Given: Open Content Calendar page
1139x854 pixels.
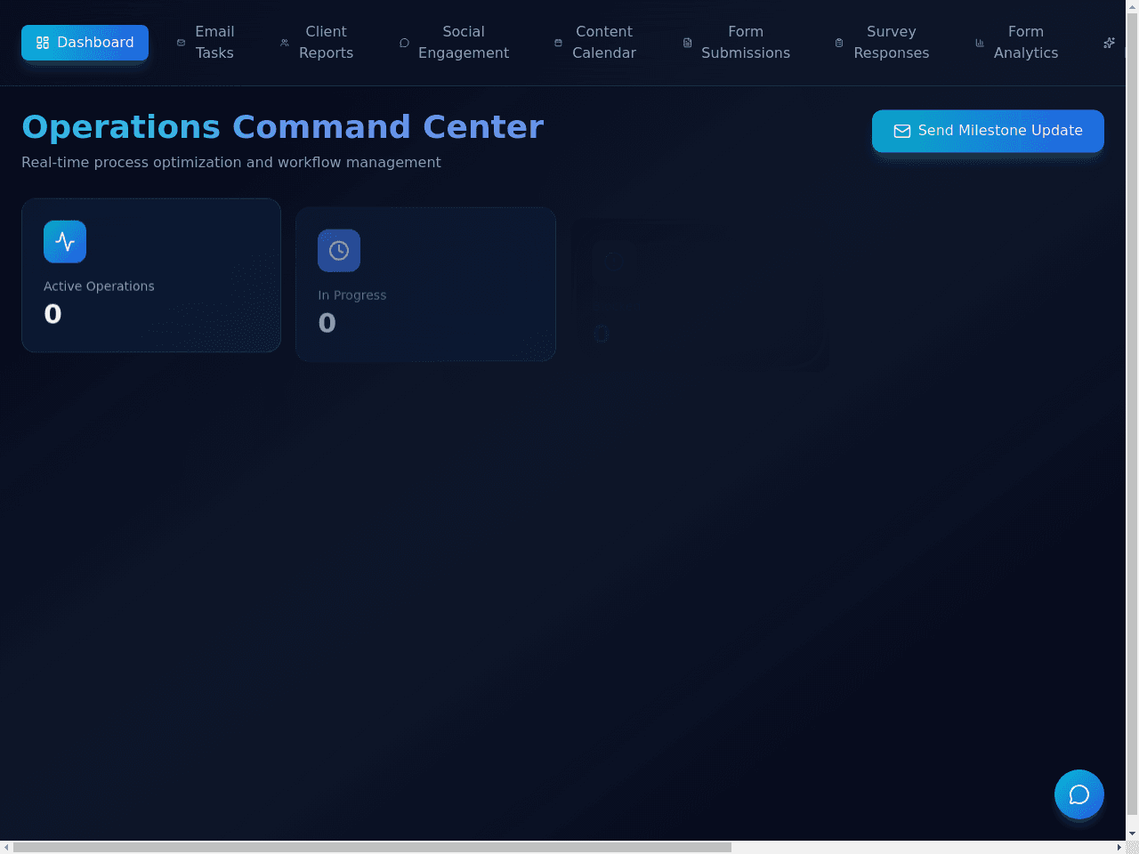Looking at the screenshot, I should click(x=595, y=43).
